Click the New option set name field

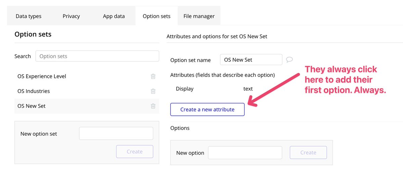[116, 133]
